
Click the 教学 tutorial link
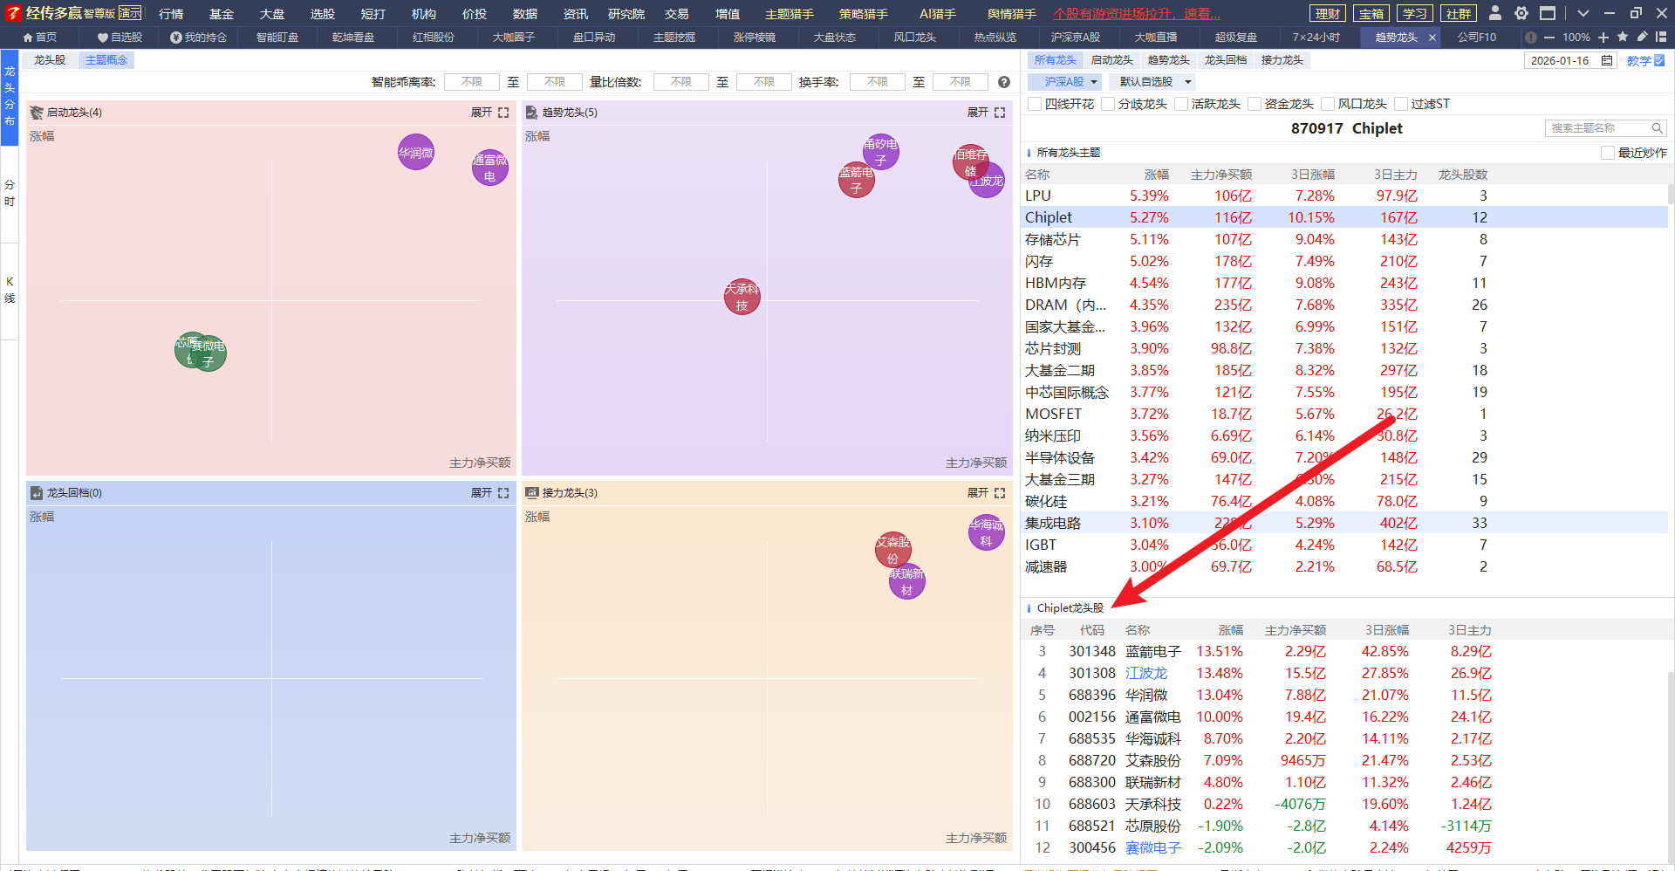tap(1639, 61)
